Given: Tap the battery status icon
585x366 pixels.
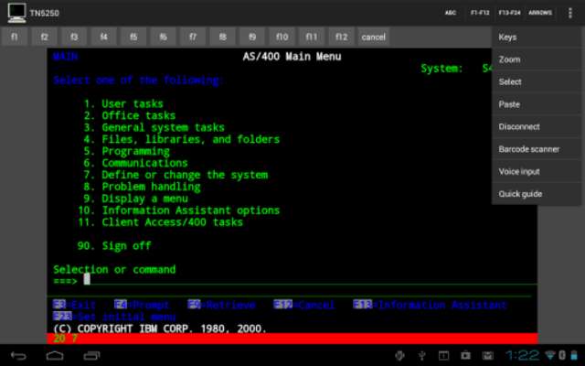Looking at the screenshot, I should pyautogui.click(x=574, y=355).
